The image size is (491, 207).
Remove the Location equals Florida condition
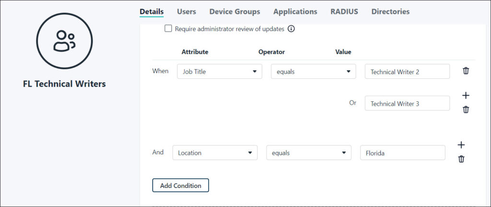pyautogui.click(x=461, y=159)
